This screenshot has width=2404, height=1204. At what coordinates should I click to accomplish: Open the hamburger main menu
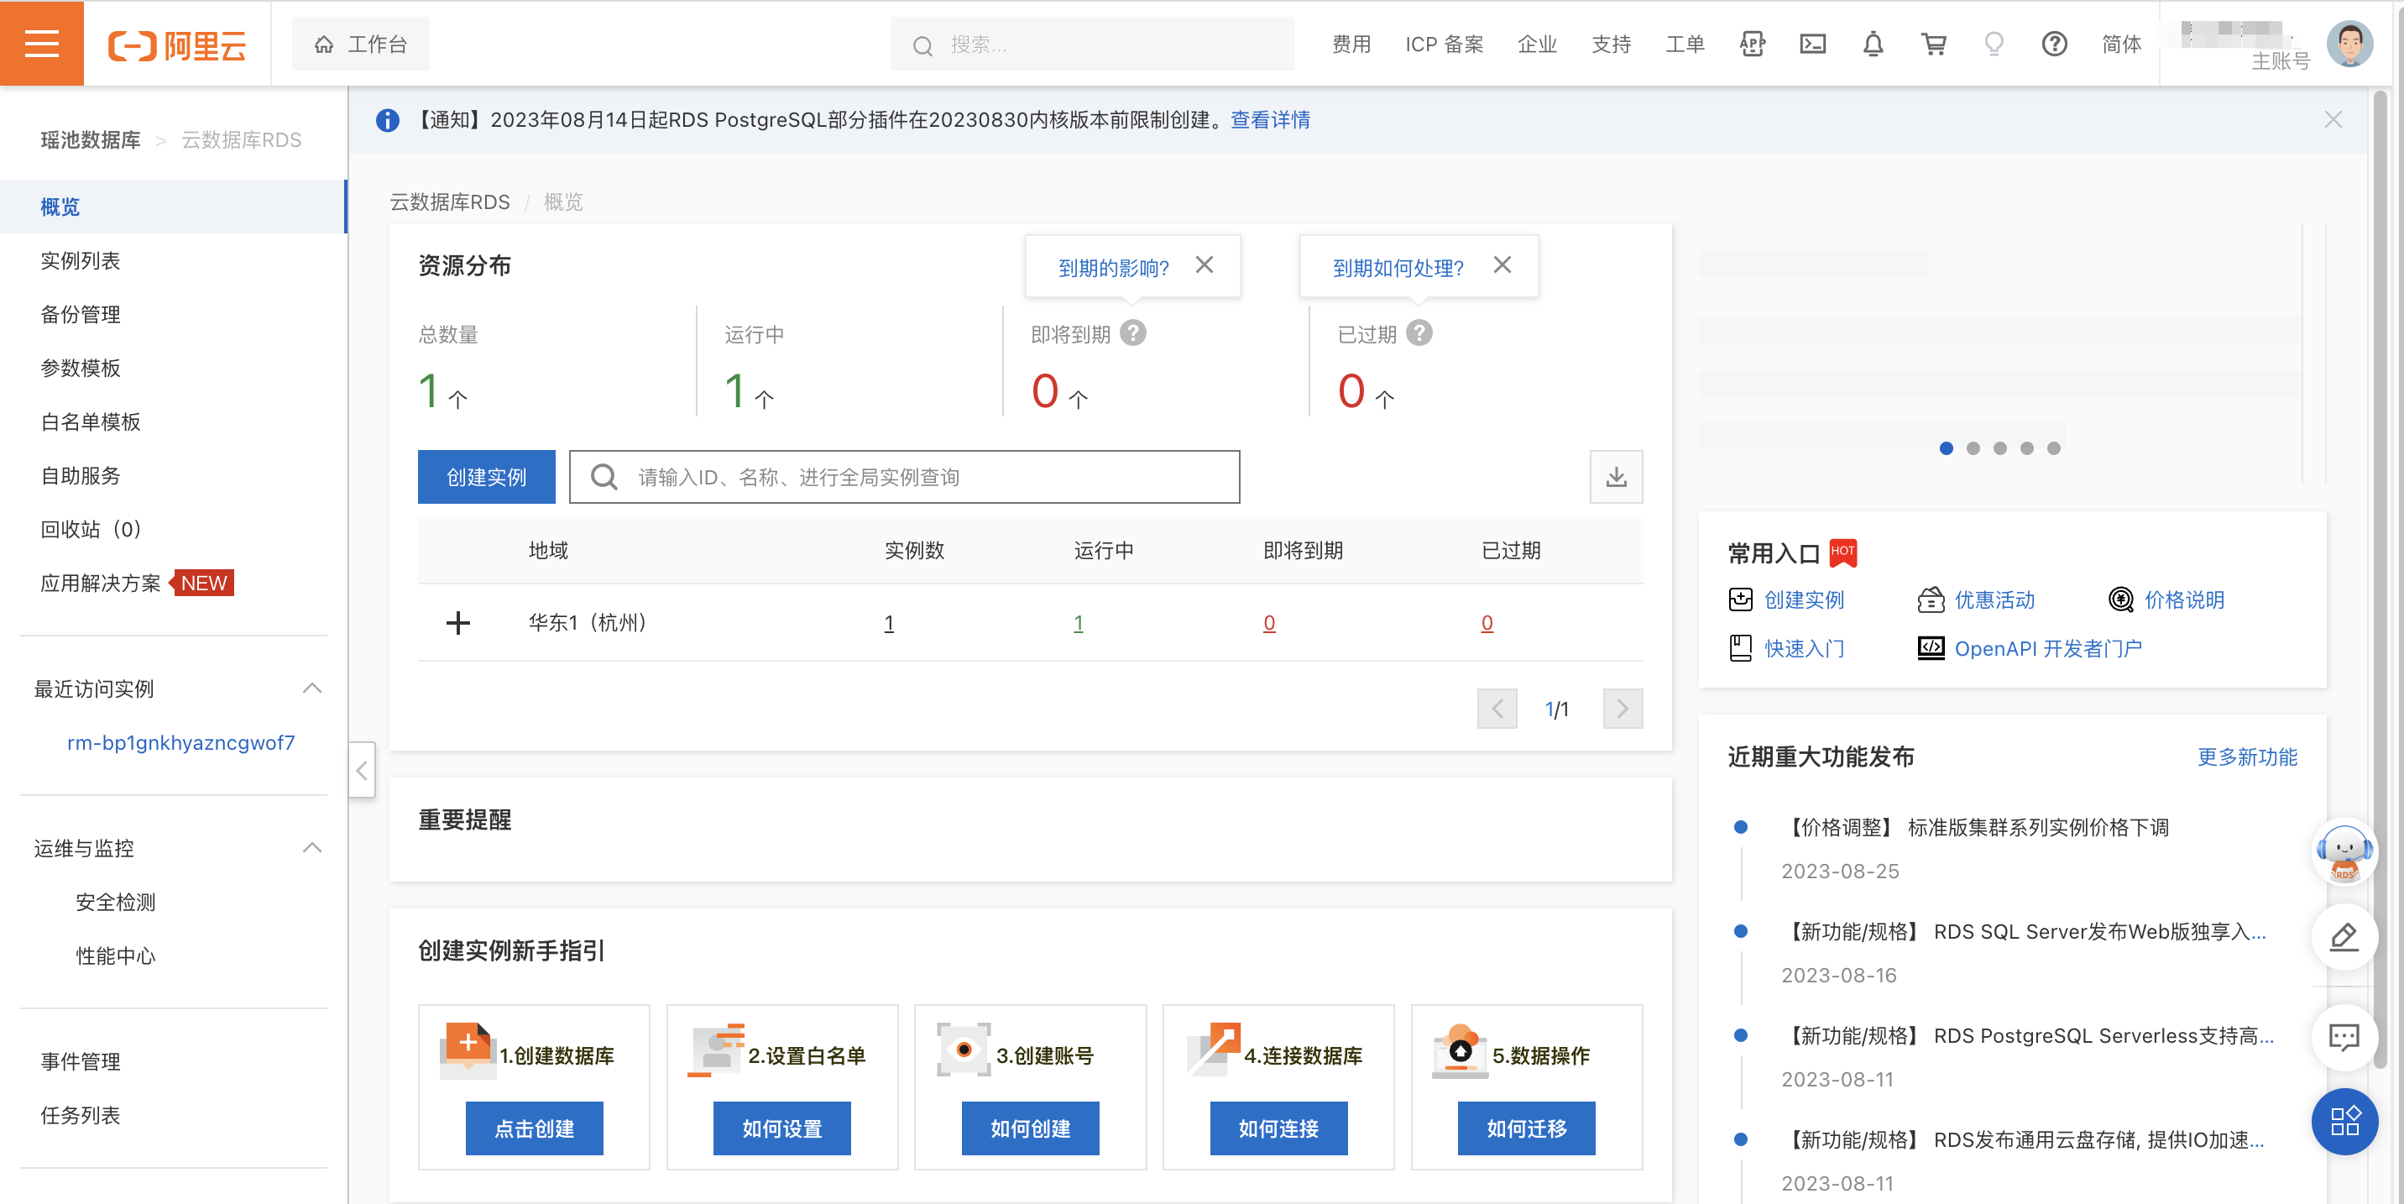pyautogui.click(x=42, y=43)
